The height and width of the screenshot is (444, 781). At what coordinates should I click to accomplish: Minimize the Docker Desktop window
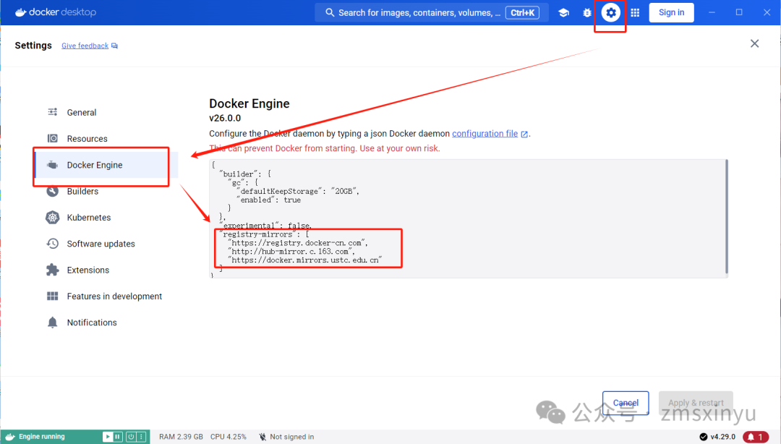pyautogui.click(x=712, y=12)
